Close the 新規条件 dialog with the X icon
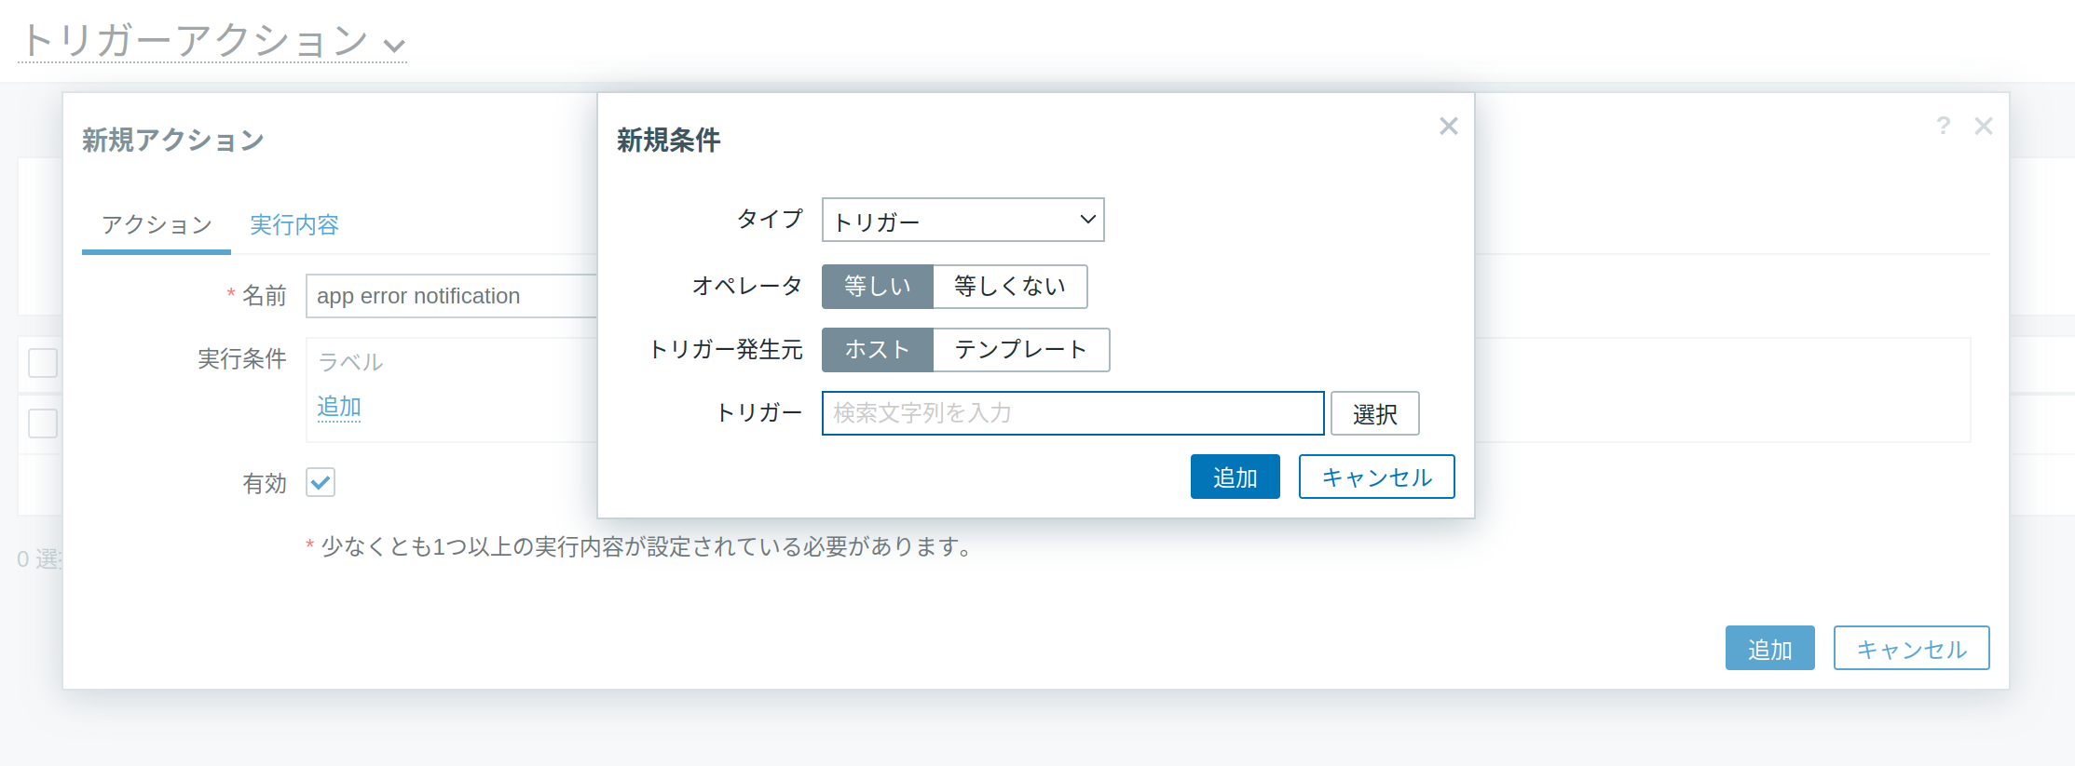The width and height of the screenshot is (2075, 766). click(1448, 126)
